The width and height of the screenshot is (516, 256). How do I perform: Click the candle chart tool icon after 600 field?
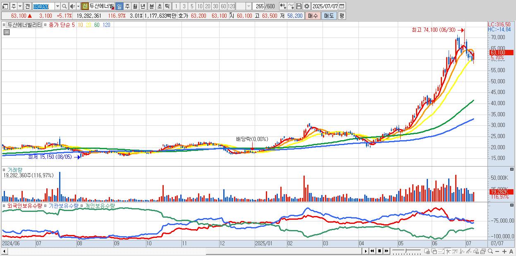click(x=283, y=6)
